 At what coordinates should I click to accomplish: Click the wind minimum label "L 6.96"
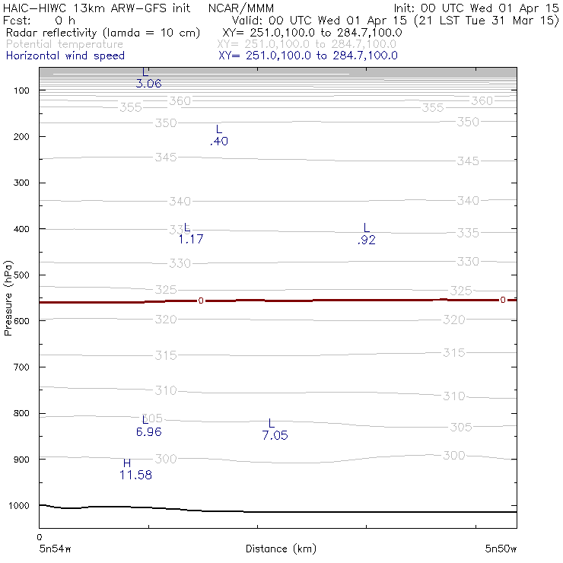(x=148, y=426)
